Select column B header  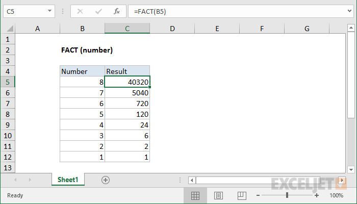(x=82, y=29)
